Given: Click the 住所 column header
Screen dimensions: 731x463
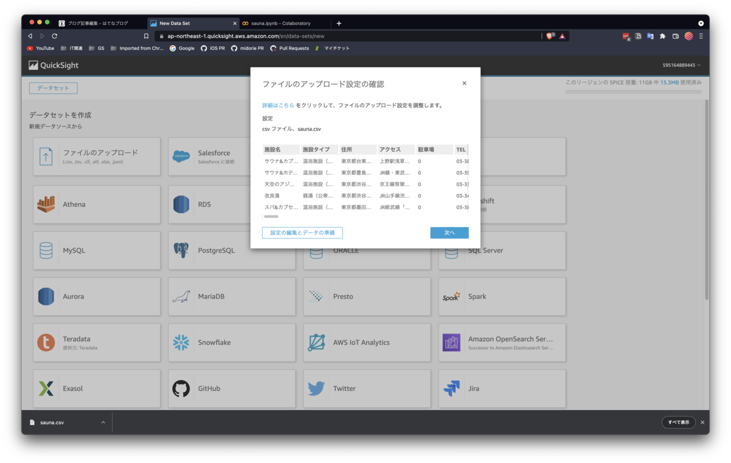Looking at the screenshot, I should coord(358,150).
